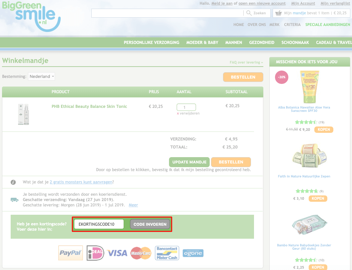Screen dimensions: 352x270
Task: Open the Gezondheid category menu
Action: pos(262,42)
